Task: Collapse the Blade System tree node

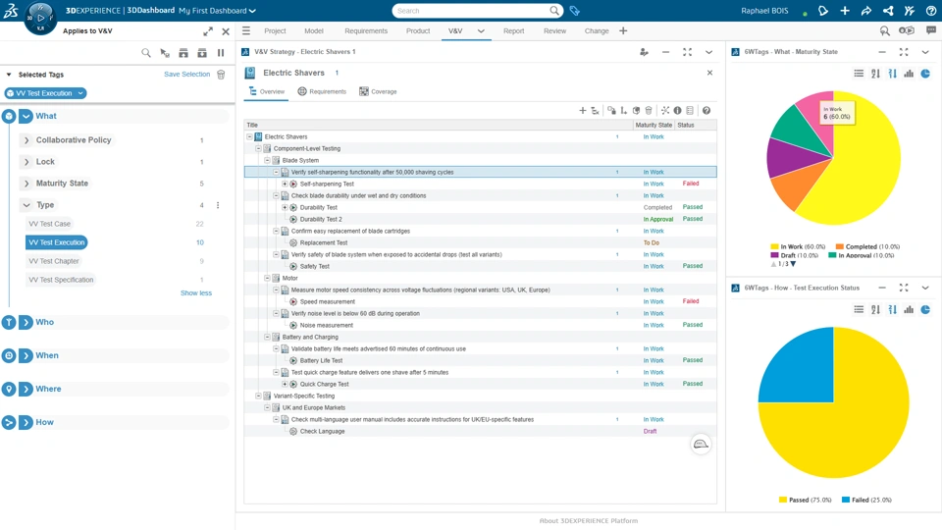Action: (267, 160)
